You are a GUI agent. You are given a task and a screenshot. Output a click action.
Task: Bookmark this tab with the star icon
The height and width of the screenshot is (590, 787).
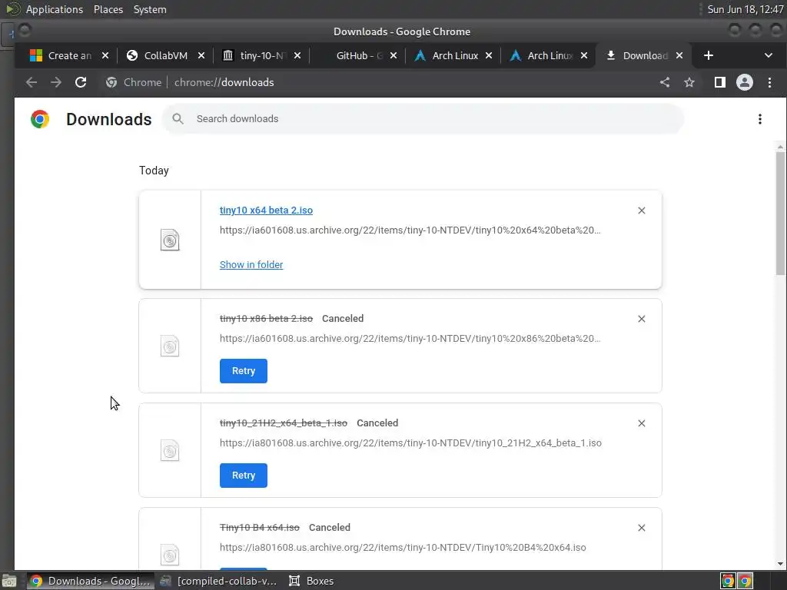[x=689, y=82]
